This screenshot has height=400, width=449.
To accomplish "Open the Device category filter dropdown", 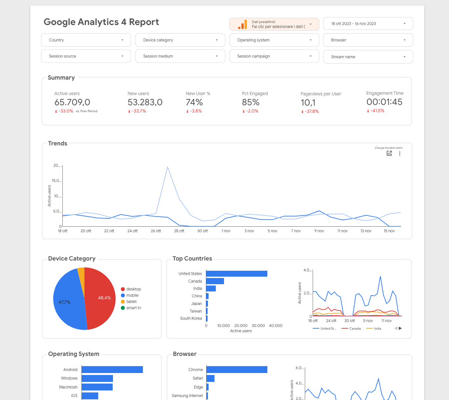I will point(180,40).
